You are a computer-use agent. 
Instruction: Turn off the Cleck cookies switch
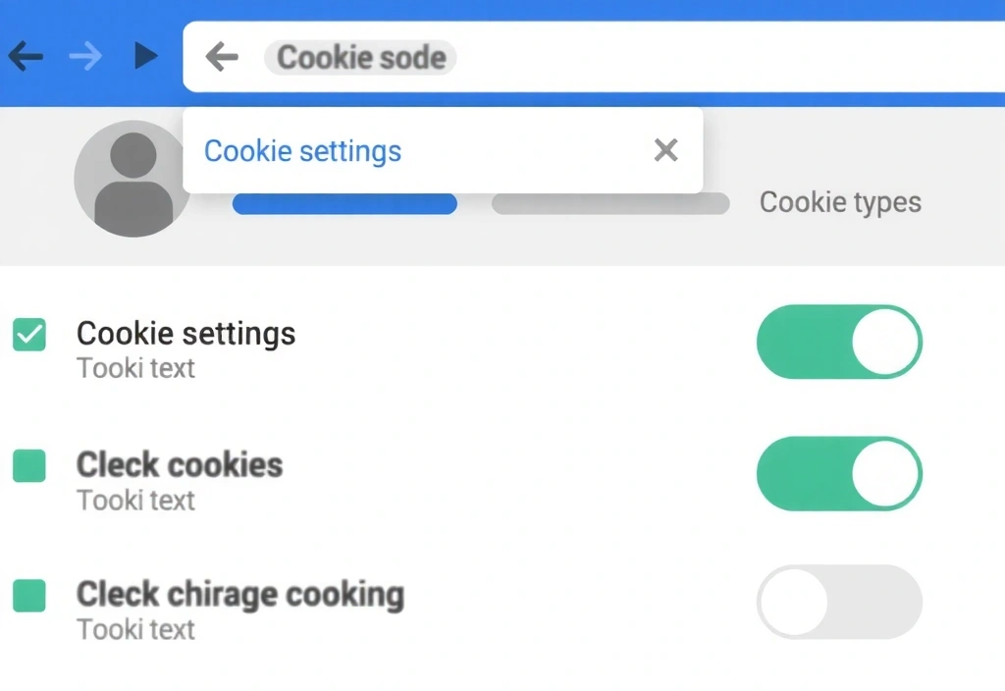click(839, 473)
